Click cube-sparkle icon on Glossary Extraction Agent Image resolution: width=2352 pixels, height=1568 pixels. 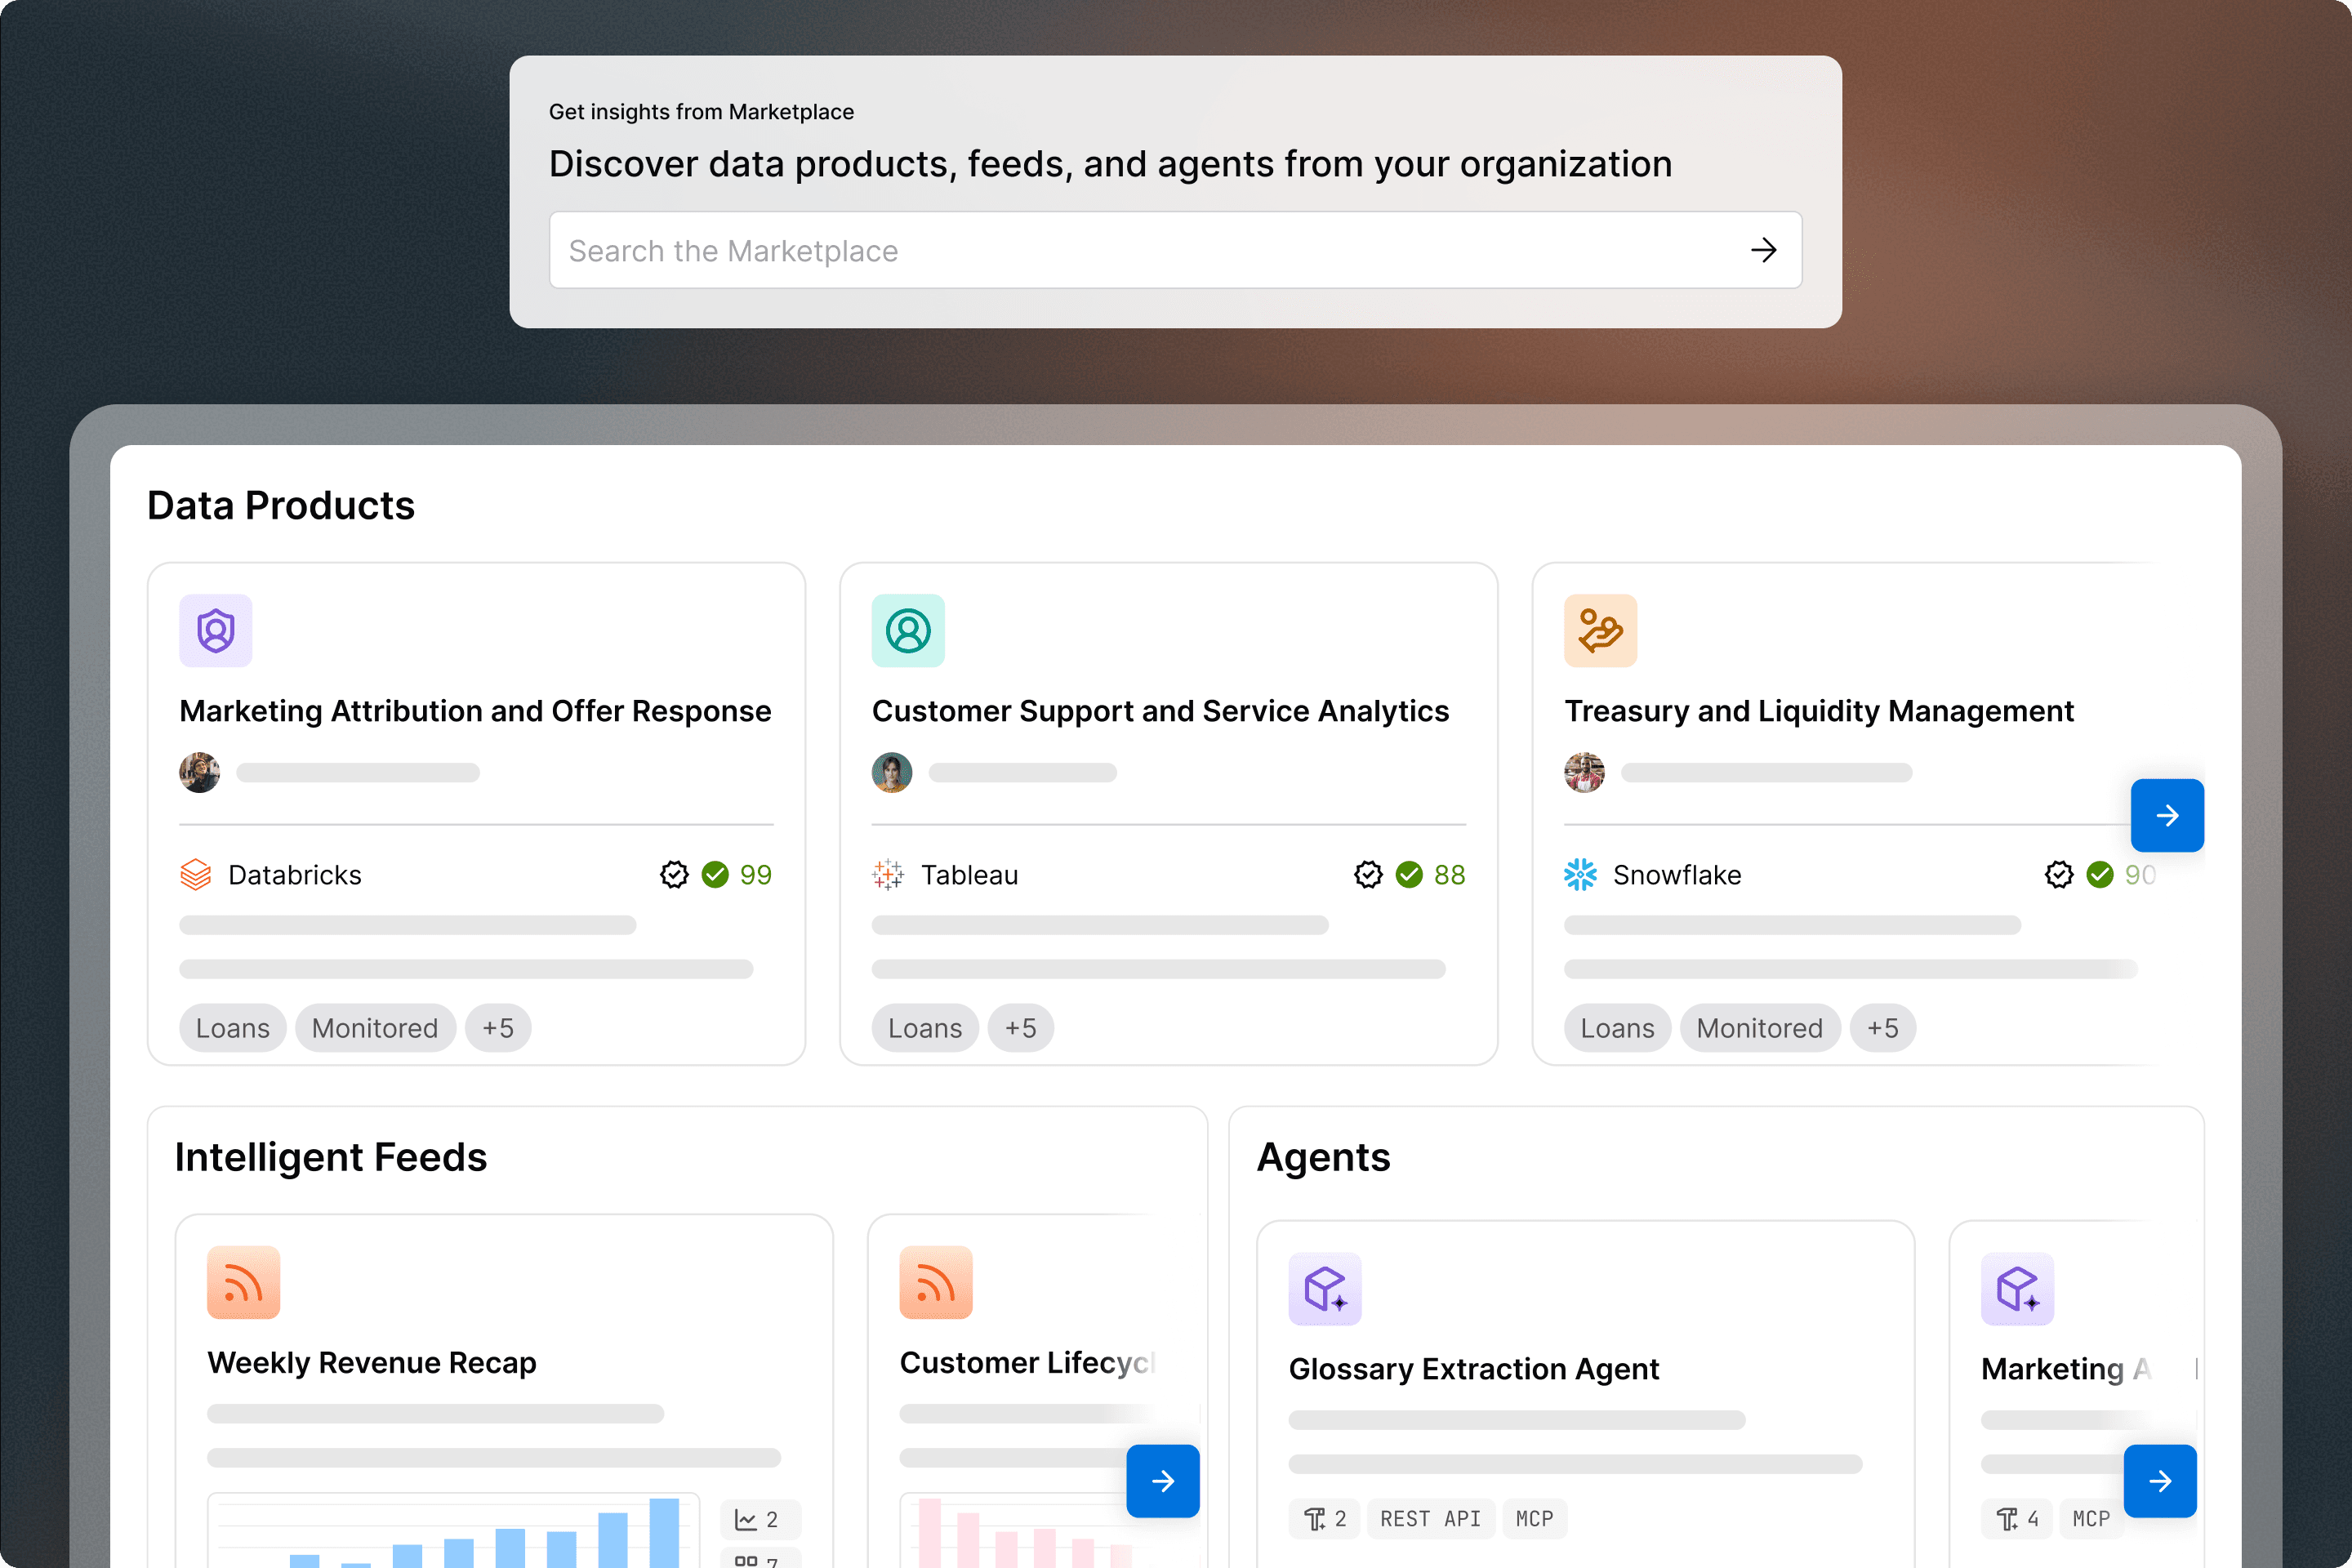click(1325, 1289)
